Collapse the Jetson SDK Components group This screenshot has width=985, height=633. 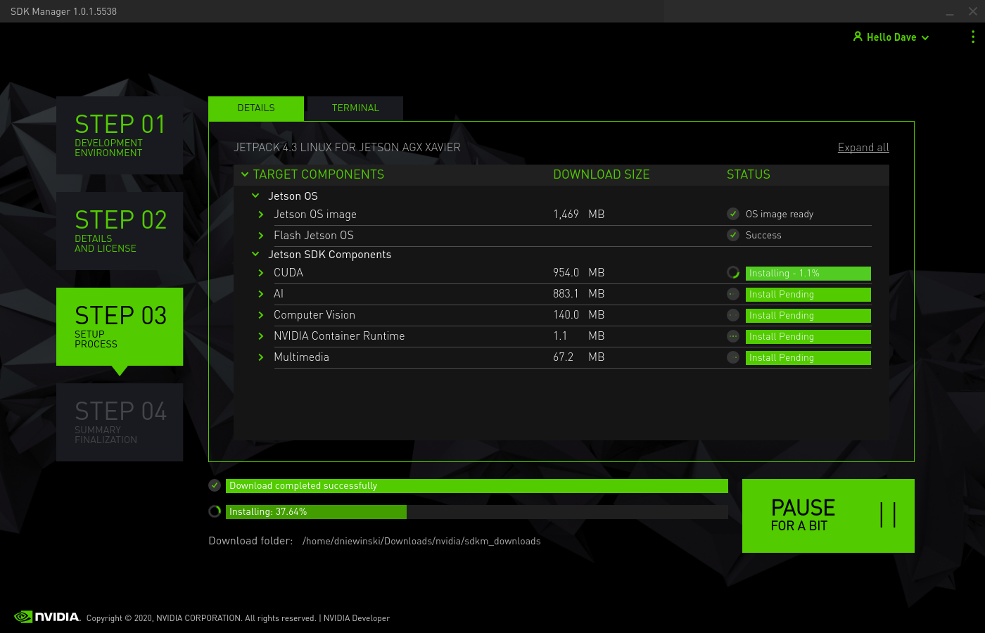tap(255, 254)
